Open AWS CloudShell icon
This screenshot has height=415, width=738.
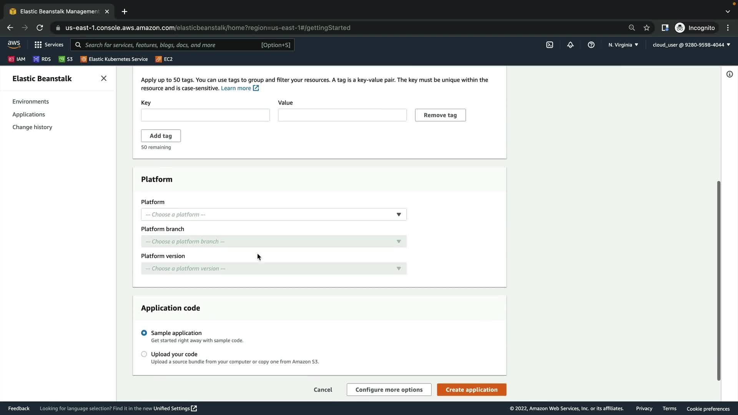coord(550,45)
